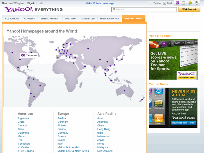Select the Argentina dot on the map

tap(34, 97)
